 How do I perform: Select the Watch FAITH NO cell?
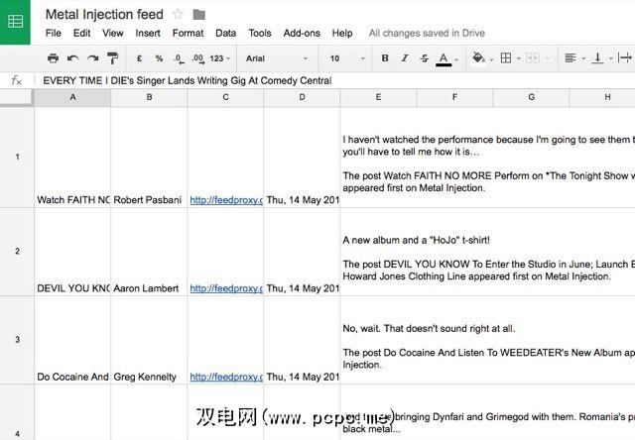(x=72, y=158)
